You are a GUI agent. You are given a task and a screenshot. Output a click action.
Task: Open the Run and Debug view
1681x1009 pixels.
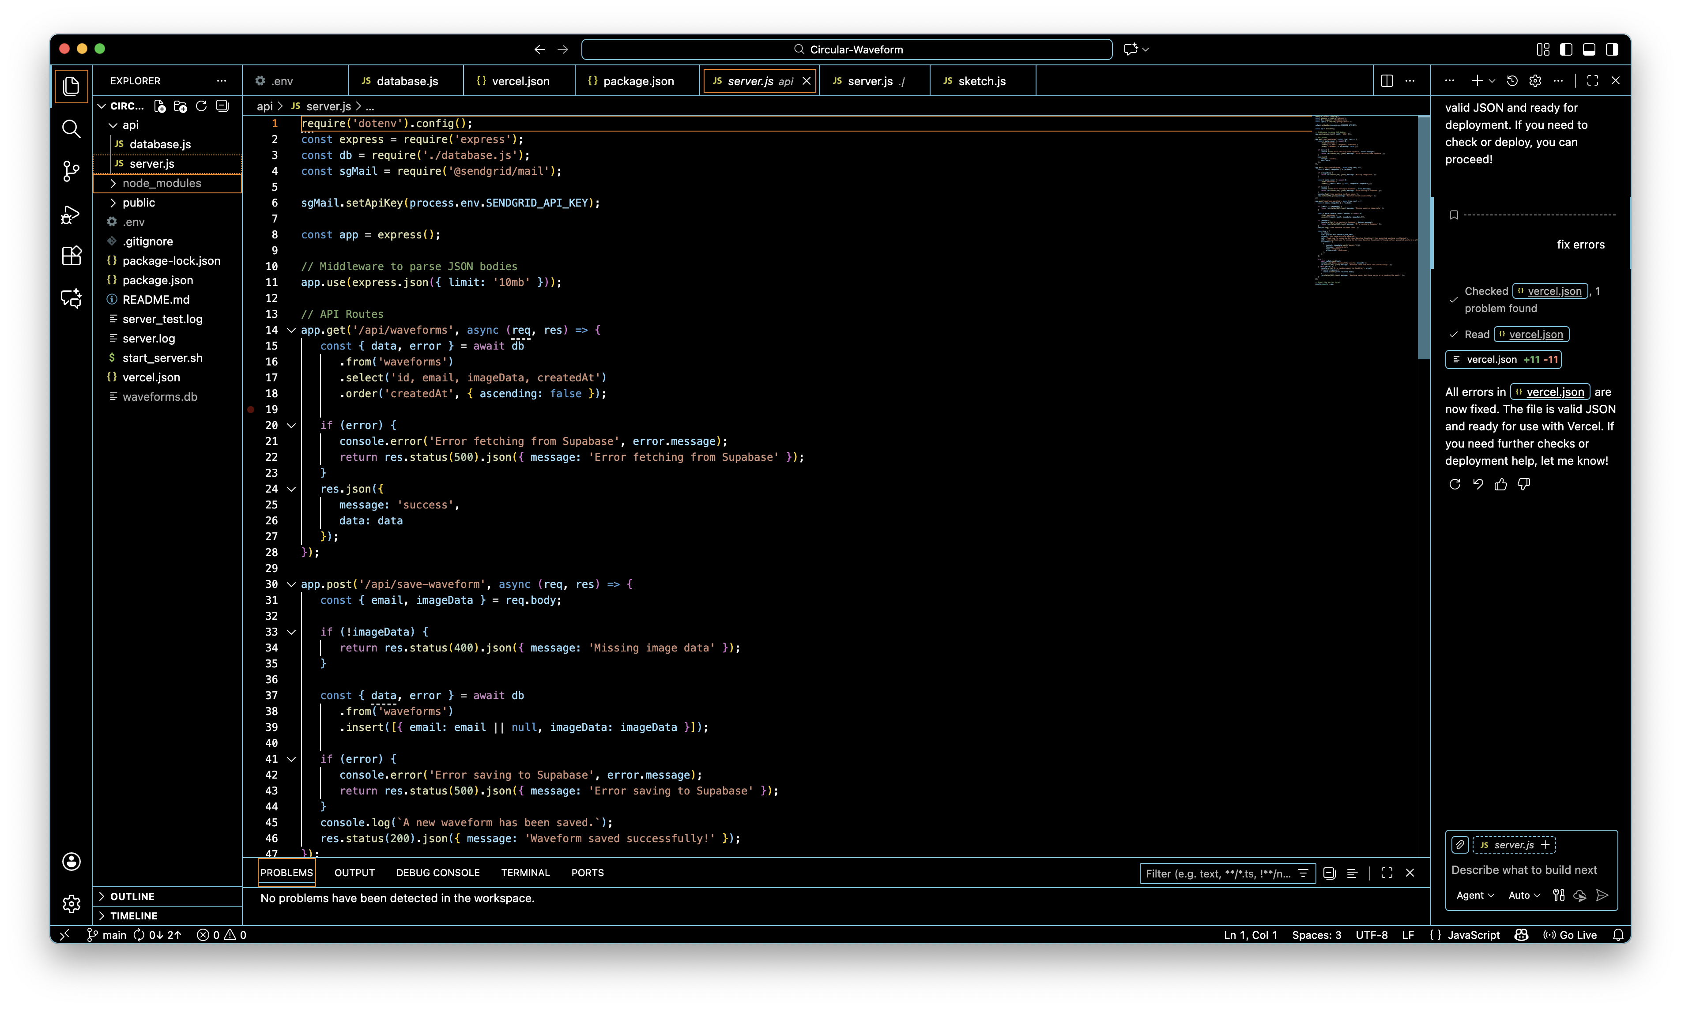click(71, 214)
